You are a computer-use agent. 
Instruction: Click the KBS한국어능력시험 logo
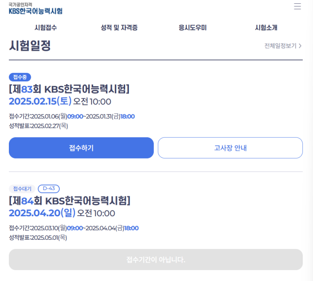(35, 9)
